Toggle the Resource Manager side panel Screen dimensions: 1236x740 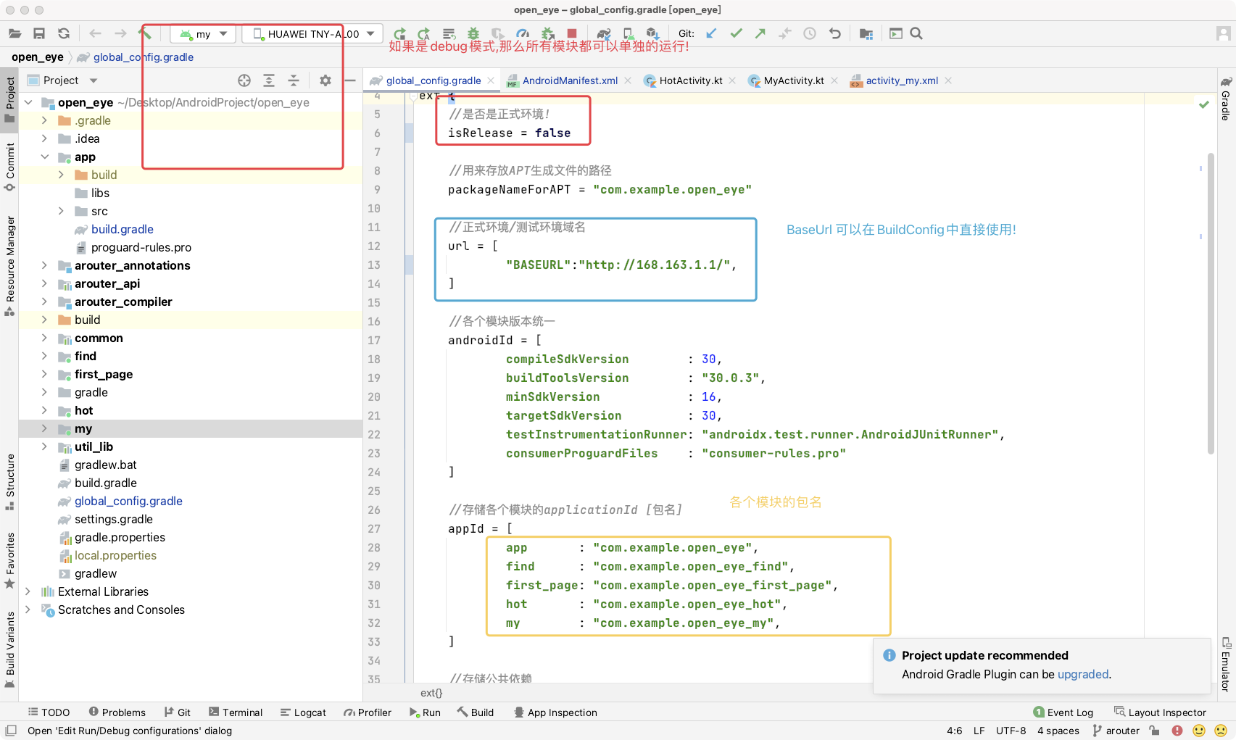[9, 266]
